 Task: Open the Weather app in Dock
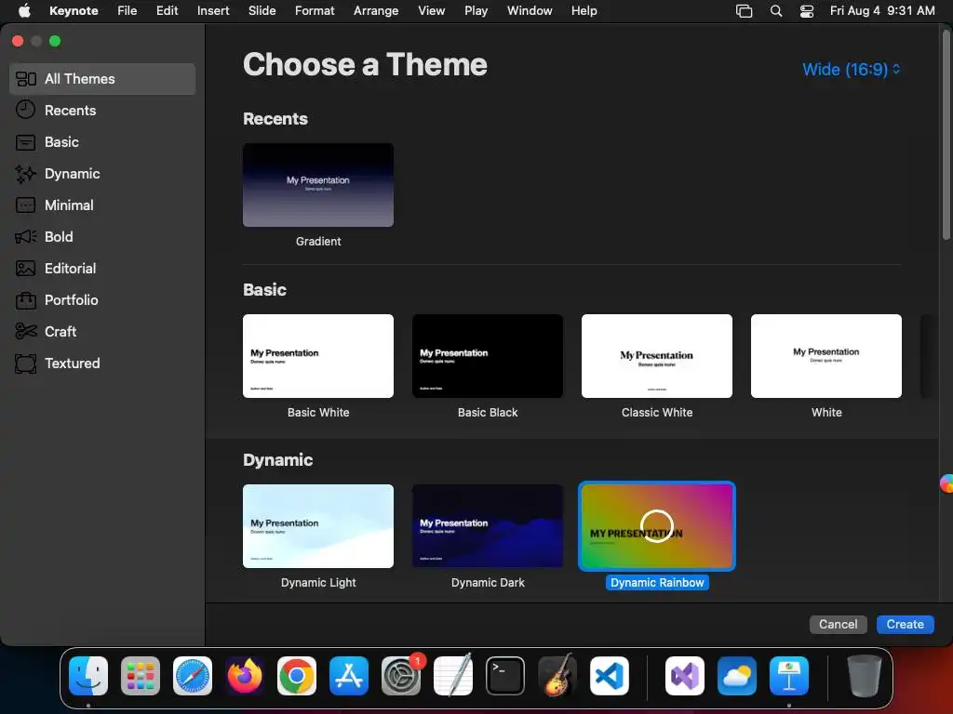737,676
